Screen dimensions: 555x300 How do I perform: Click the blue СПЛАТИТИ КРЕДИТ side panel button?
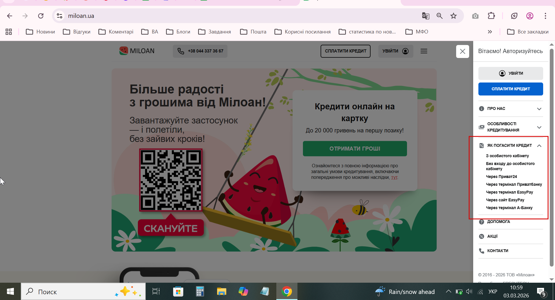click(510, 89)
